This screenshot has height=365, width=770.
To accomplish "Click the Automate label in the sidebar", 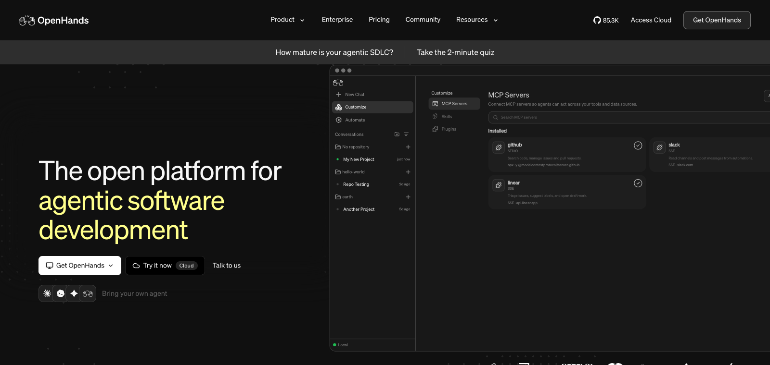I will [x=355, y=120].
